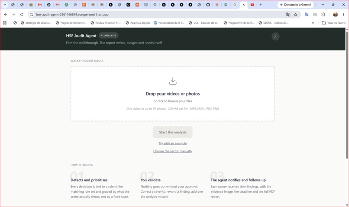Click the 'or click to browse your files' text

point(172,101)
